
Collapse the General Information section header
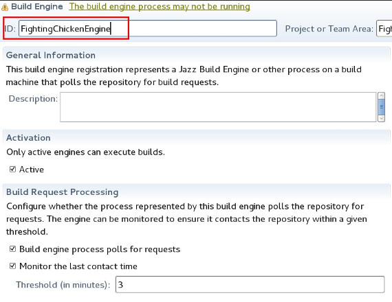(51, 55)
